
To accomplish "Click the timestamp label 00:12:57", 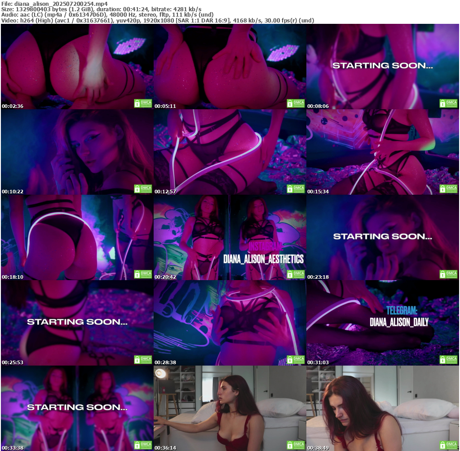I will tap(165, 192).
